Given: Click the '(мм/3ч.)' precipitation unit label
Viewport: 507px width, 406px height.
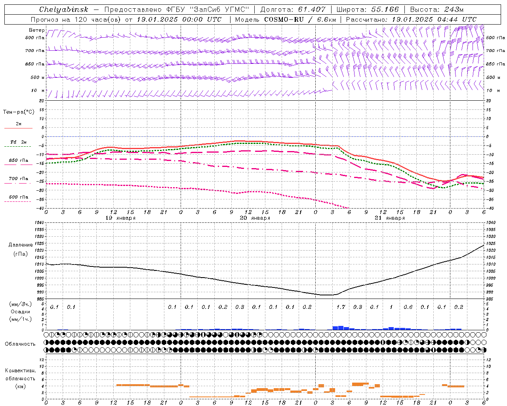Looking at the screenshot, I should (x=20, y=304).
